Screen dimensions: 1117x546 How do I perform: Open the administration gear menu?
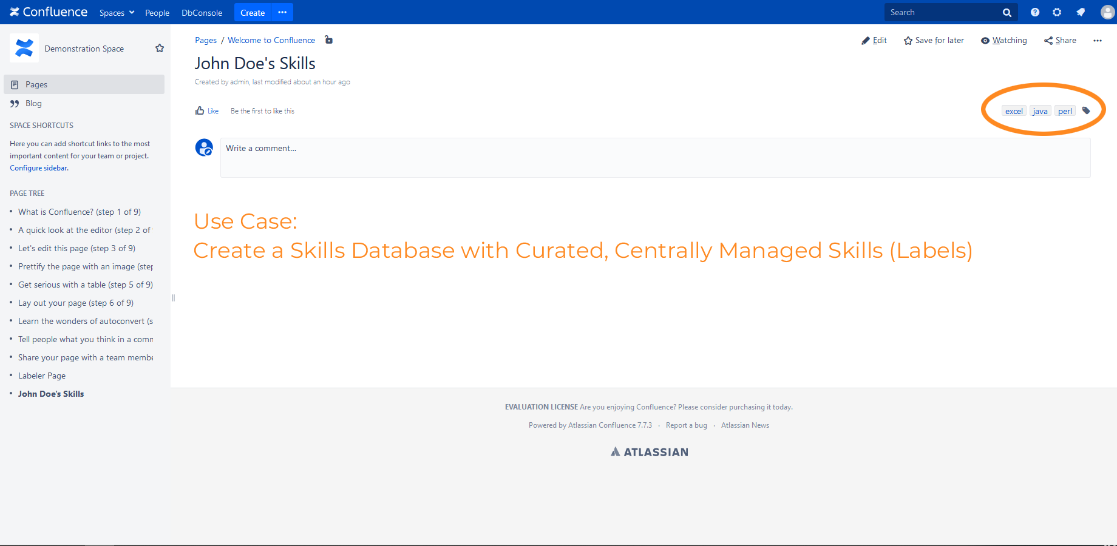[x=1057, y=12]
